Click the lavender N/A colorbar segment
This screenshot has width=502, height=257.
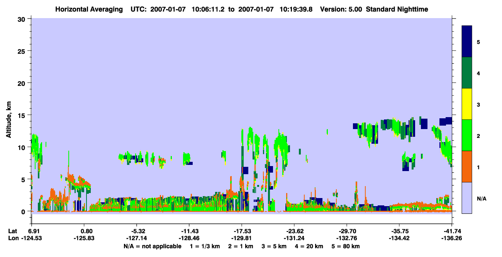coord(467,198)
